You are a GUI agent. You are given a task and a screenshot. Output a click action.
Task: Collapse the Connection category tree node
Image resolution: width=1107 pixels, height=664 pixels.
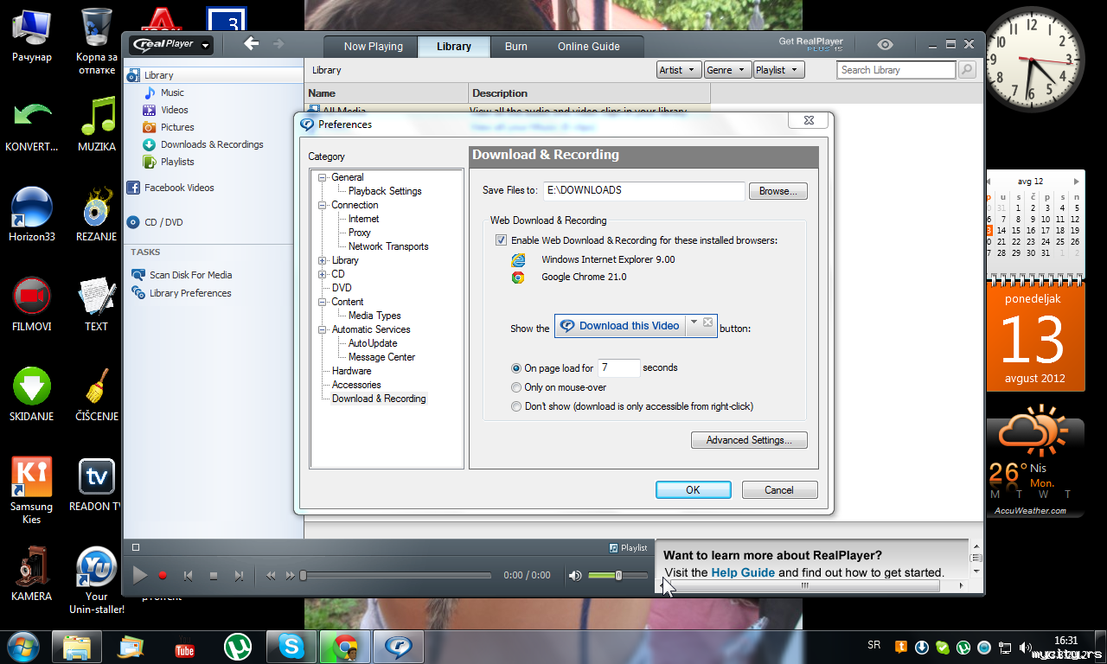pyautogui.click(x=323, y=205)
